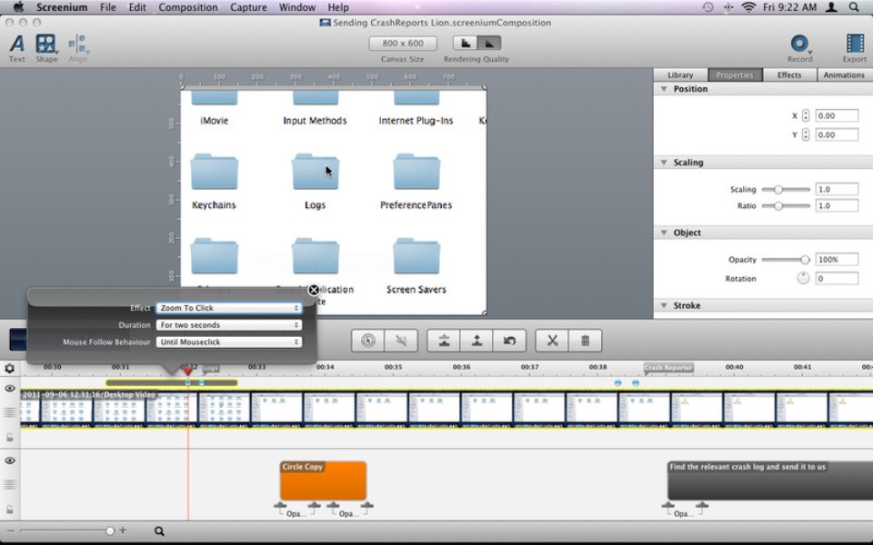The width and height of the screenshot is (873, 545).
Task: Select the high rendering quality option
Action: point(489,43)
